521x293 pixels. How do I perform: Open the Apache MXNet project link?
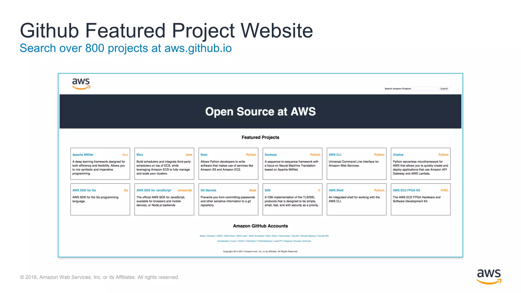point(83,155)
